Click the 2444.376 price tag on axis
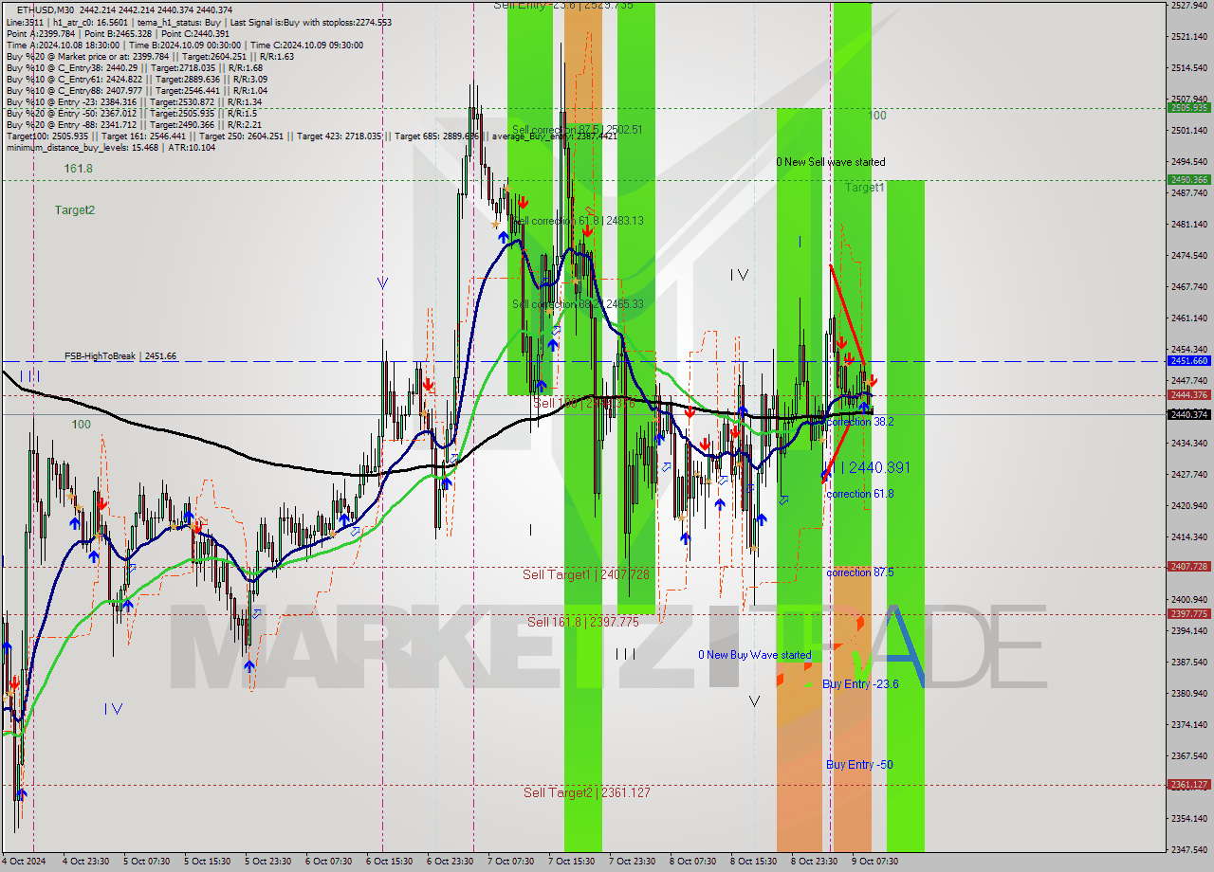1214x872 pixels. click(x=1188, y=395)
